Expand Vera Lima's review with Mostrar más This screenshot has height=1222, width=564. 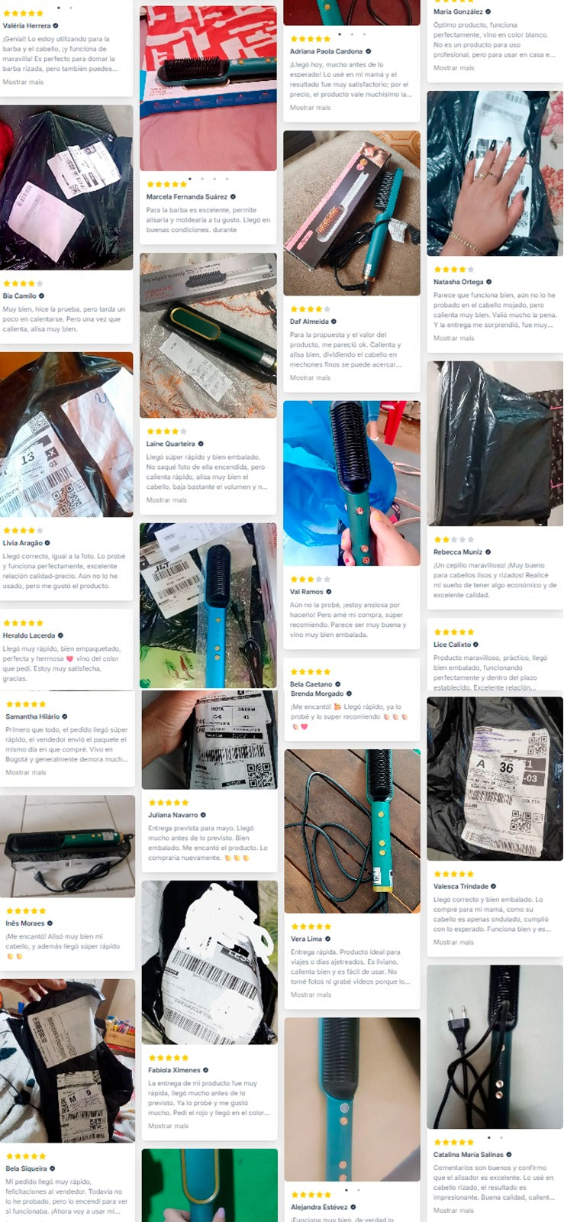click(x=311, y=994)
